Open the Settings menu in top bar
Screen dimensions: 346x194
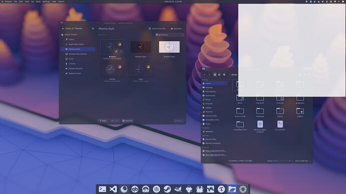coord(46,1)
